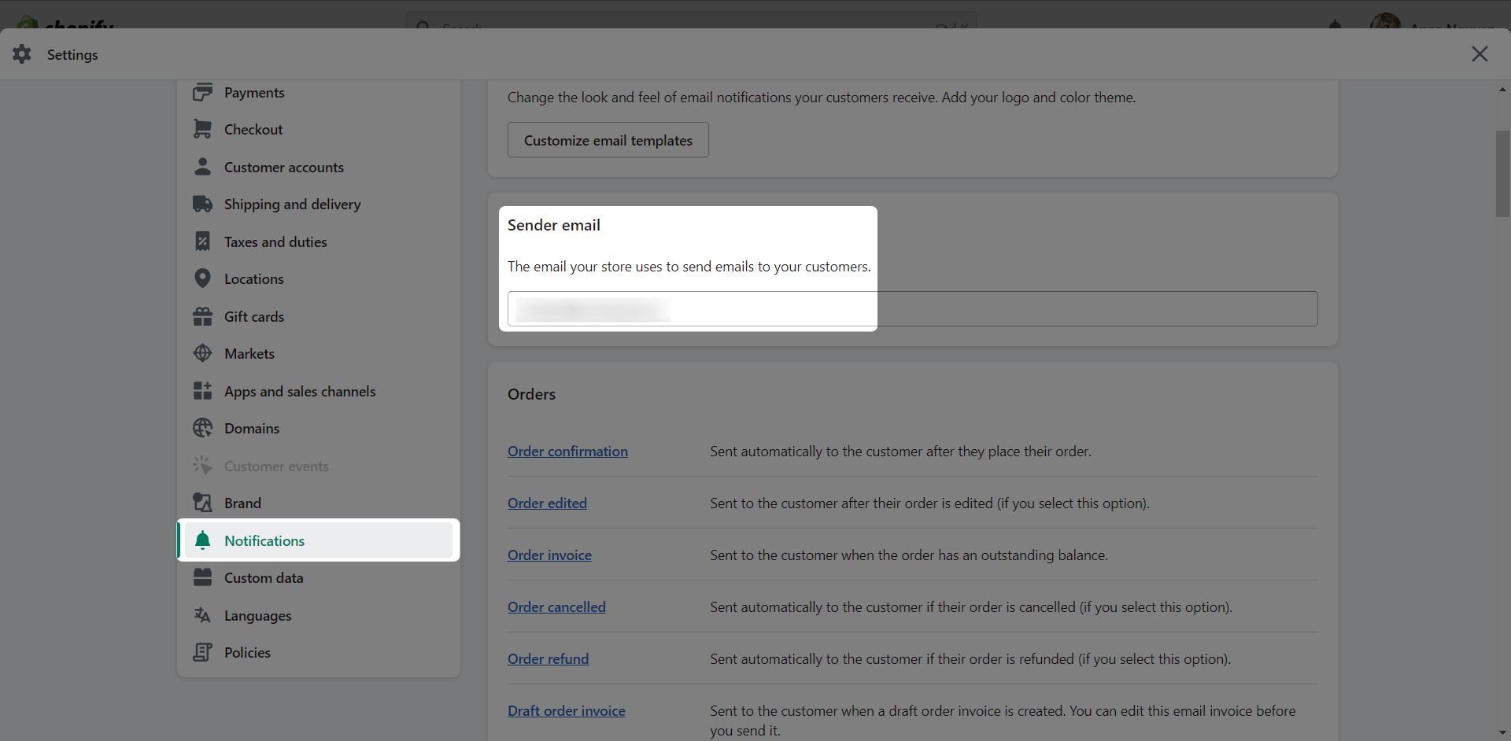This screenshot has width=1511, height=741.
Task: Click the Shipping and delivery truck icon
Action: [x=202, y=204]
